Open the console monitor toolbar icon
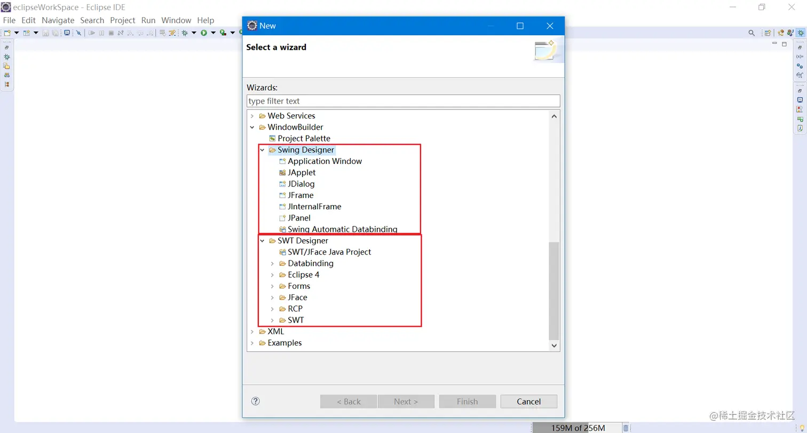Screen dimensions: 807x433 coord(67,33)
